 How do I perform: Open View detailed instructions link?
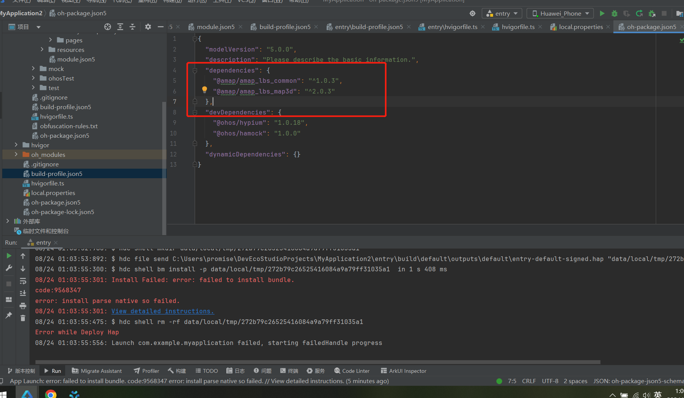click(x=163, y=311)
